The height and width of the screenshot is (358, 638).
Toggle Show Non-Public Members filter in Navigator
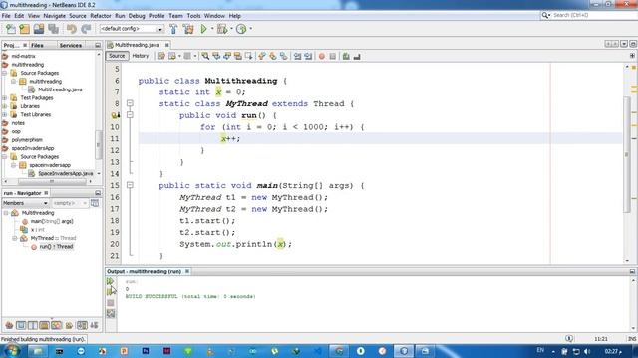[44, 325]
